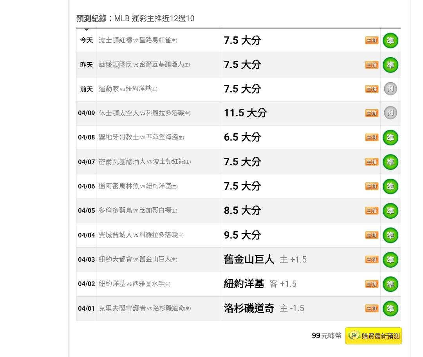This screenshot has width=423, height=357.
Task: Click the 紐約洋基 客 +1.5 prediction
Action: pyautogui.click(x=260, y=284)
